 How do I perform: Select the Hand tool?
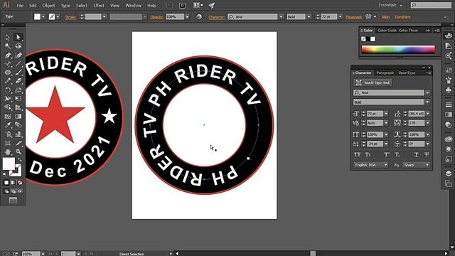8,151
